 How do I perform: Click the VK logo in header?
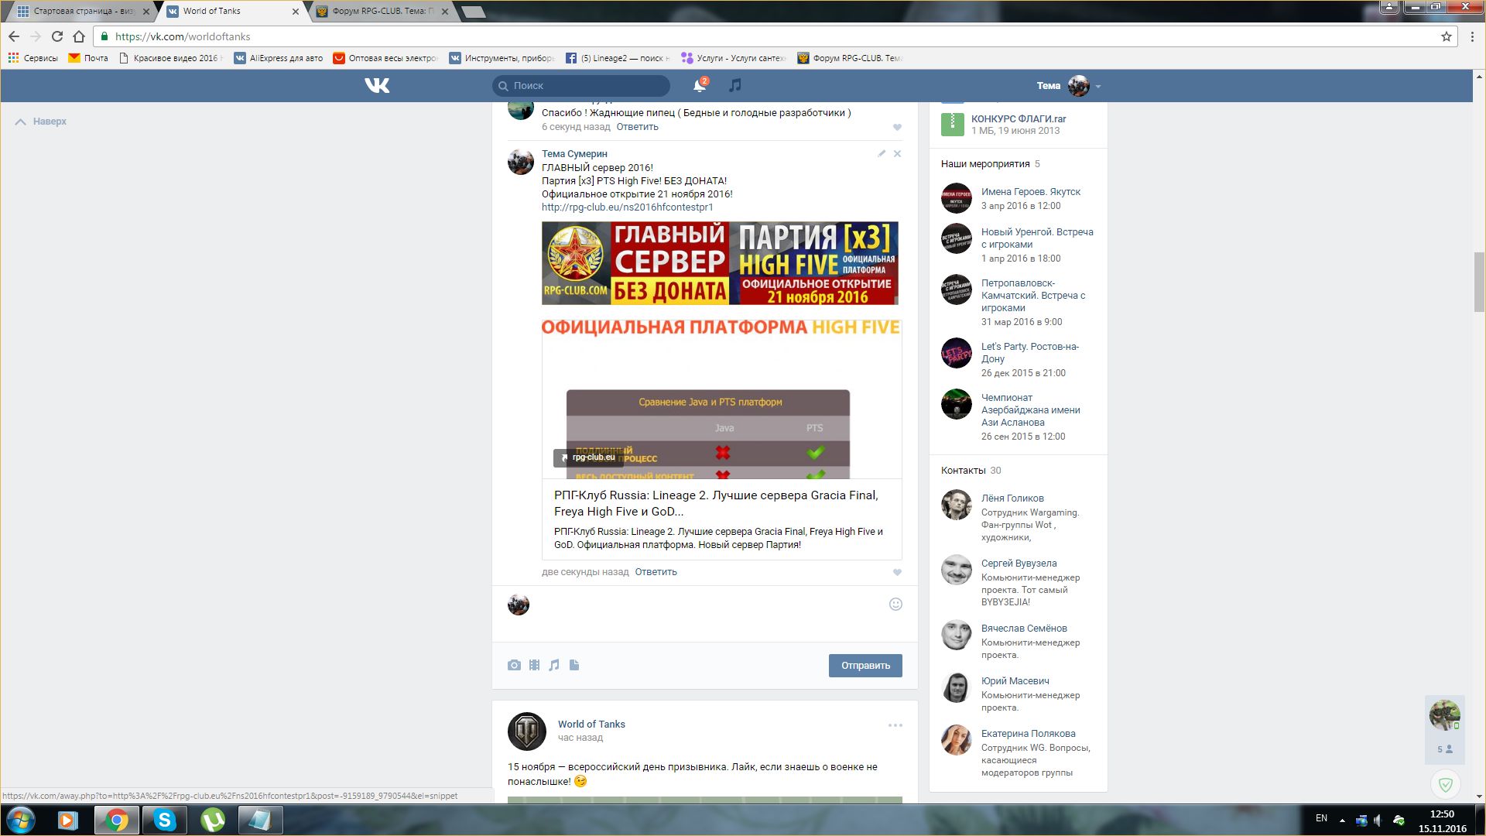[377, 85]
